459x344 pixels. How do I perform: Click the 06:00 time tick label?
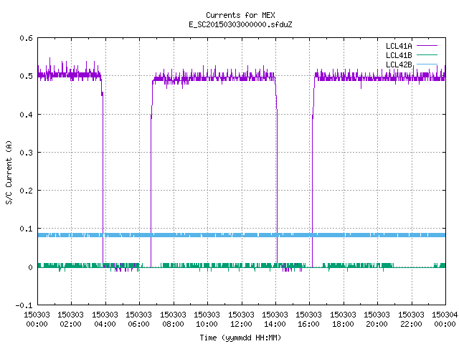click(x=138, y=324)
